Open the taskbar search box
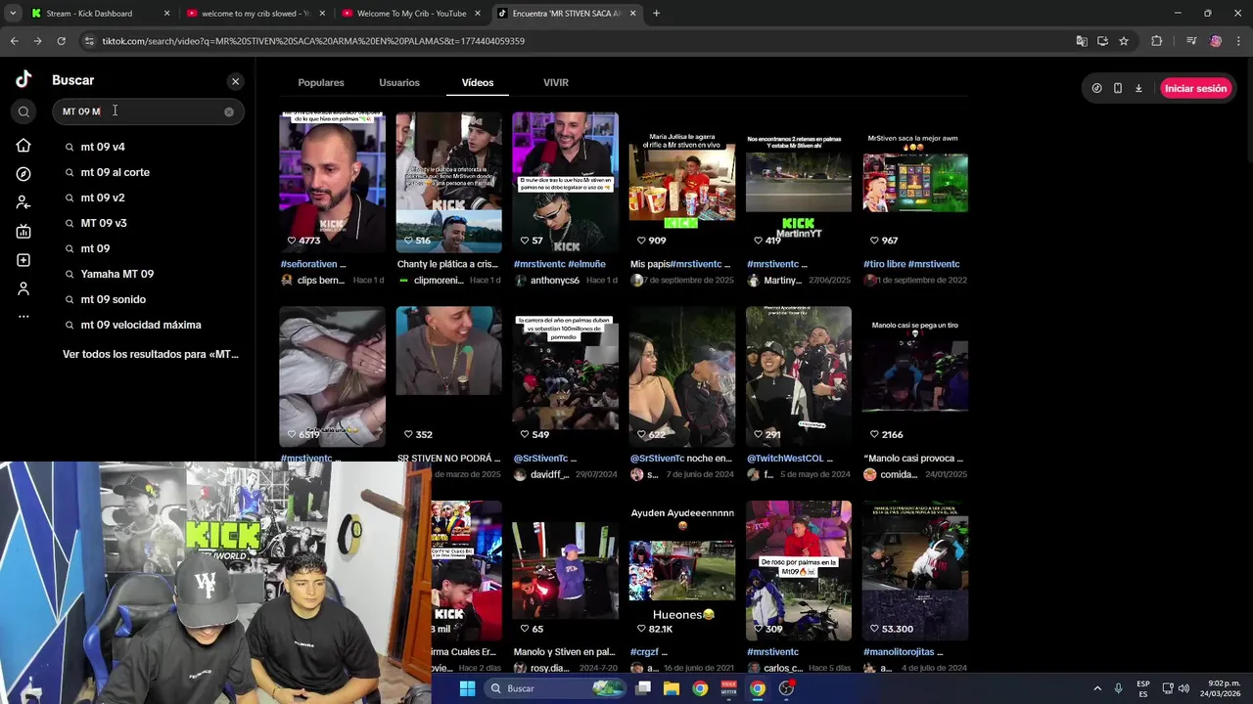 (555, 688)
